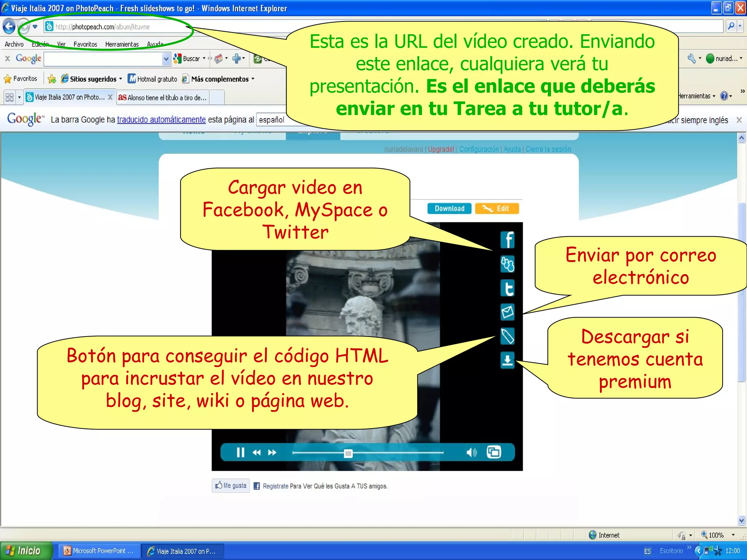Viewport: 747px width, 560px height.
Task: Click the Google toolbar Buscar button
Action: click(187, 59)
